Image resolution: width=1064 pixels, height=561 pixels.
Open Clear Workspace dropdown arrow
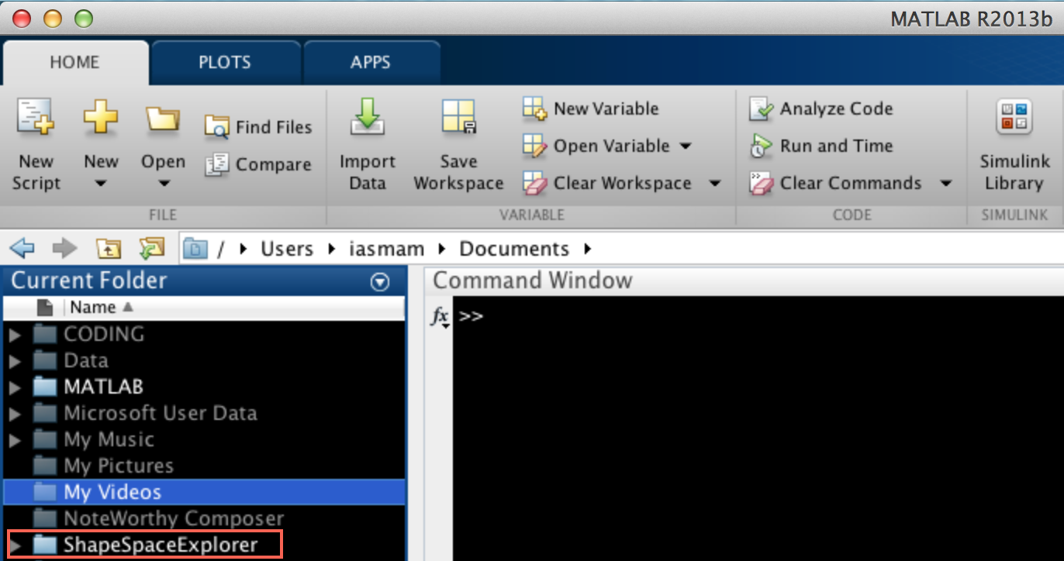click(714, 184)
